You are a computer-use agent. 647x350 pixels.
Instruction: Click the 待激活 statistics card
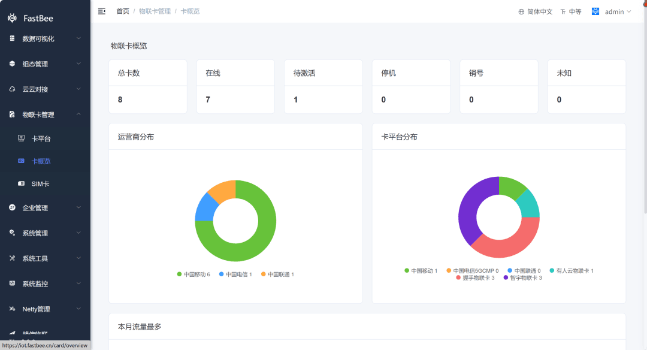[323, 86]
